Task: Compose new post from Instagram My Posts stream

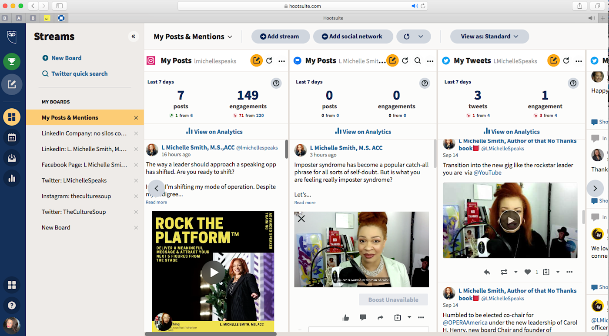Action: (x=256, y=61)
